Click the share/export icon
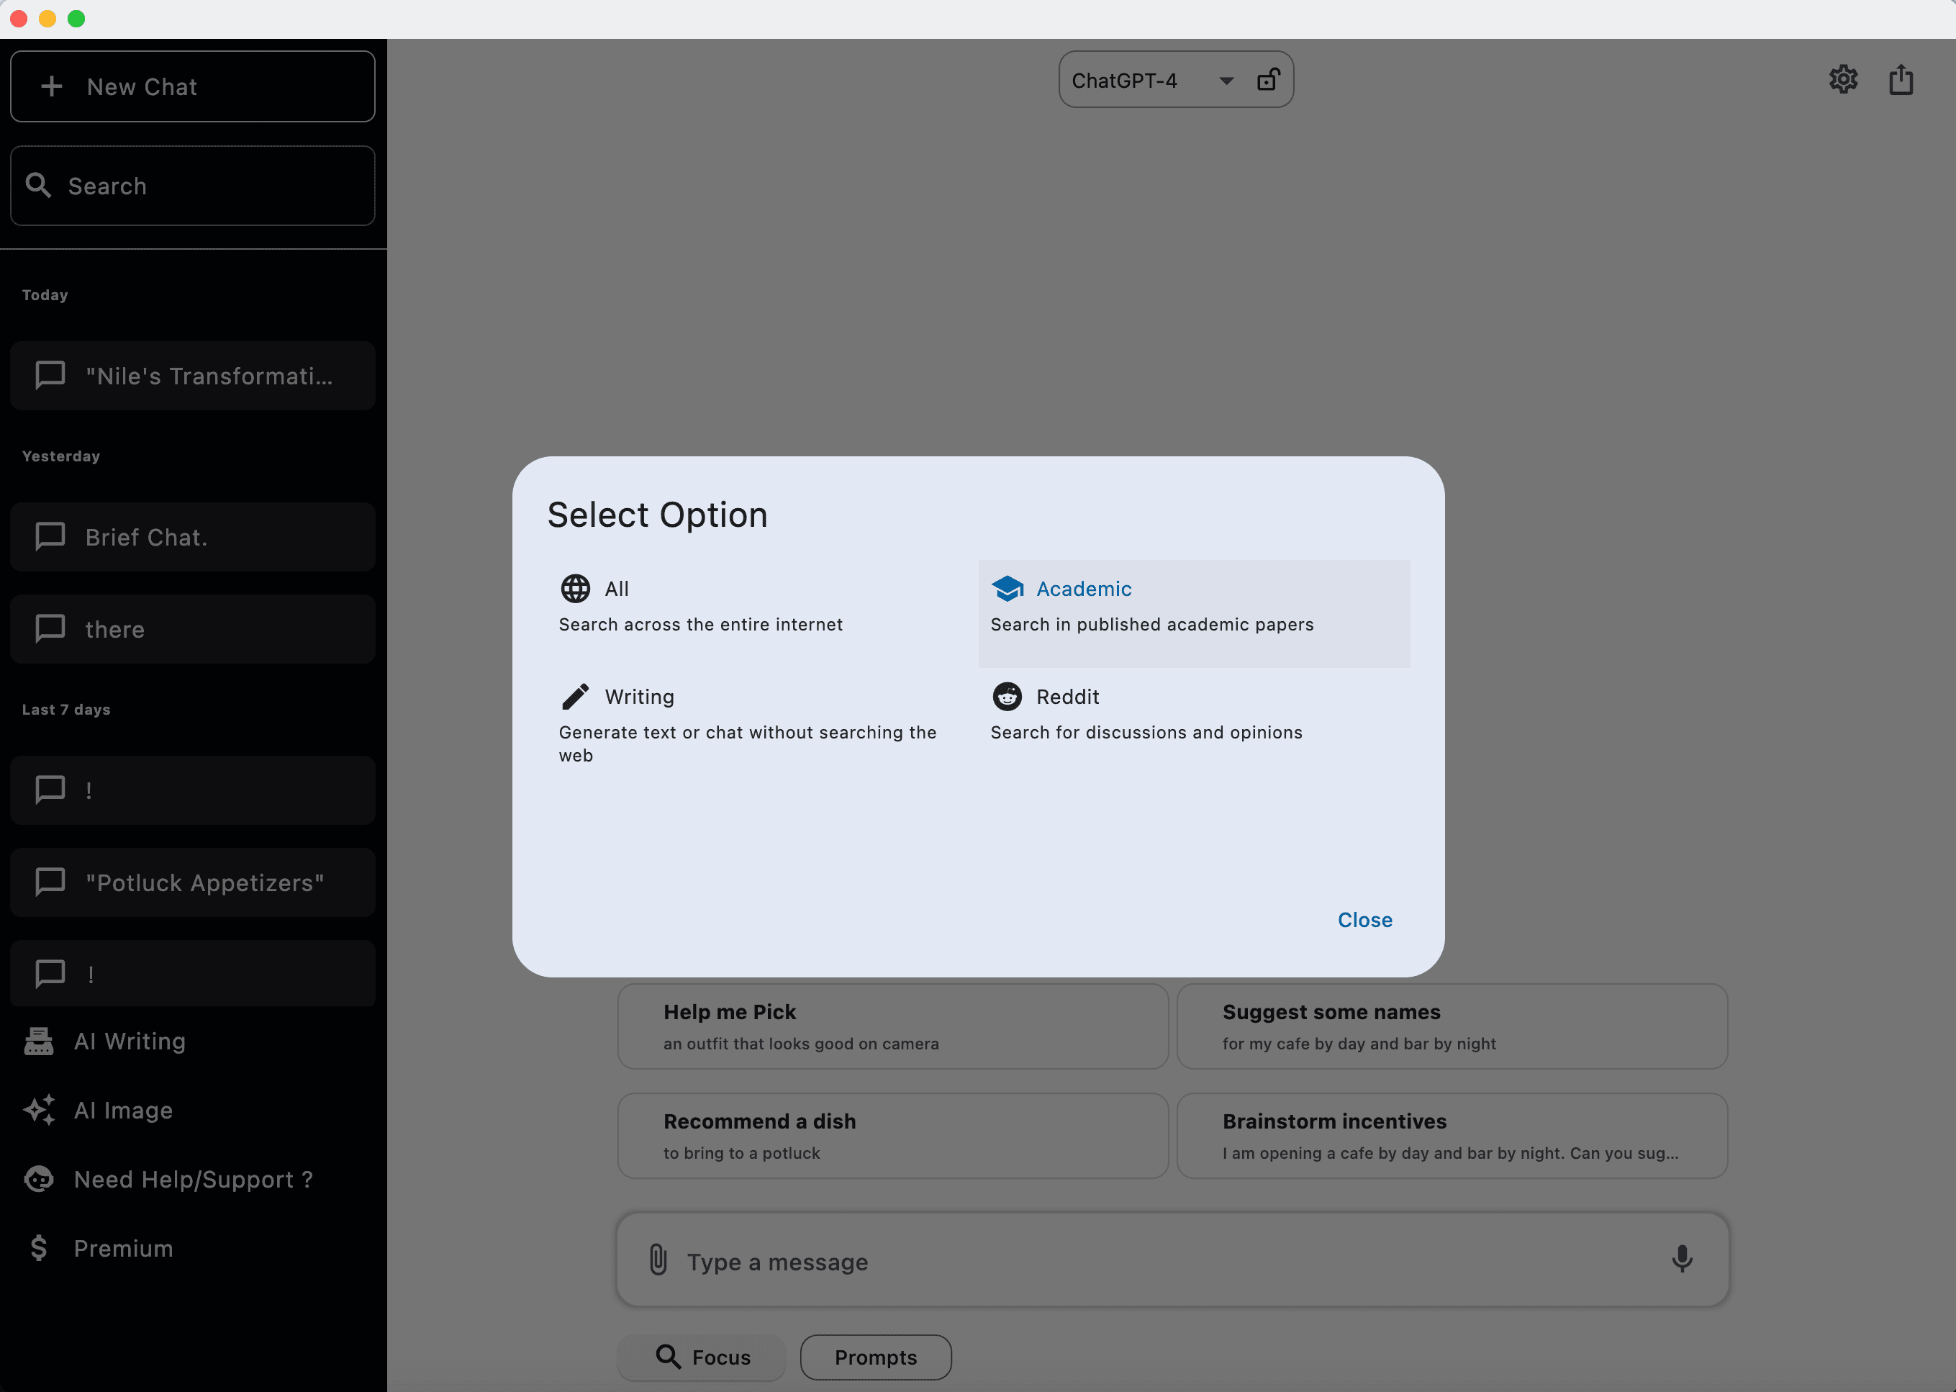This screenshot has height=1392, width=1956. (x=1901, y=78)
